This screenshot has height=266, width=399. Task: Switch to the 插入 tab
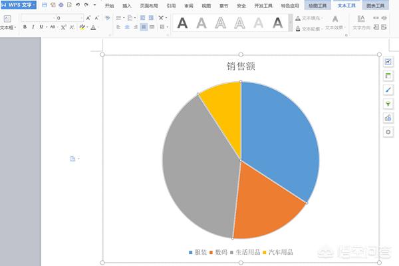click(x=127, y=5)
